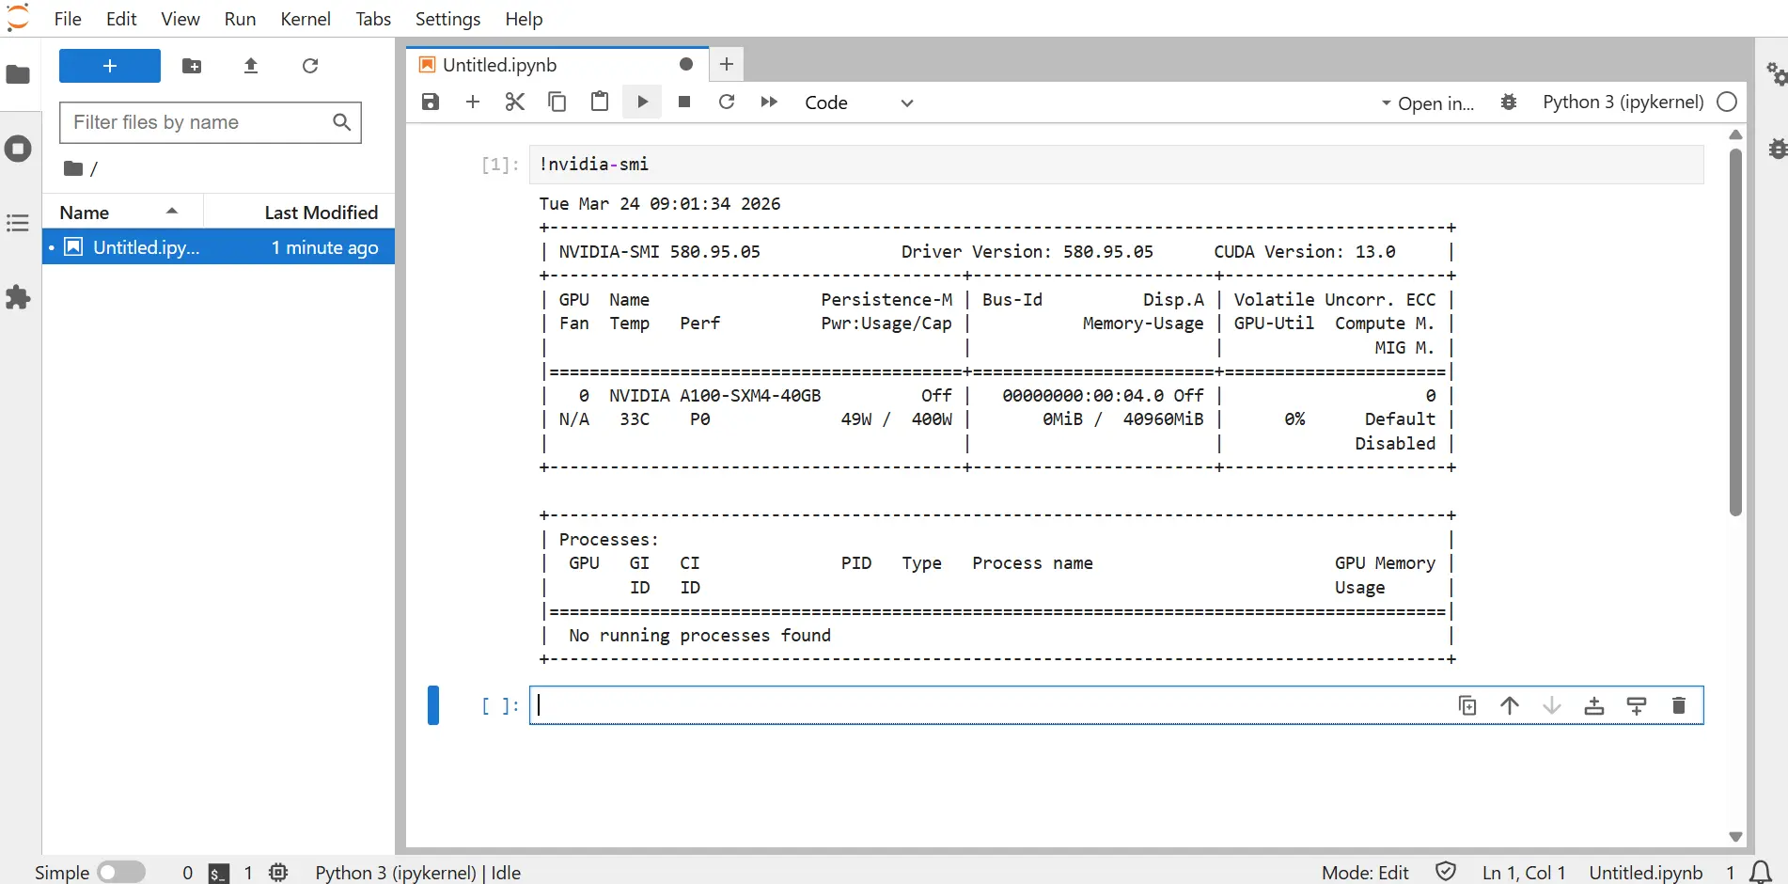Insert a cell below with the plus icon
Image resolution: width=1788 pixels, height=884 pixels.
[473, 102]
